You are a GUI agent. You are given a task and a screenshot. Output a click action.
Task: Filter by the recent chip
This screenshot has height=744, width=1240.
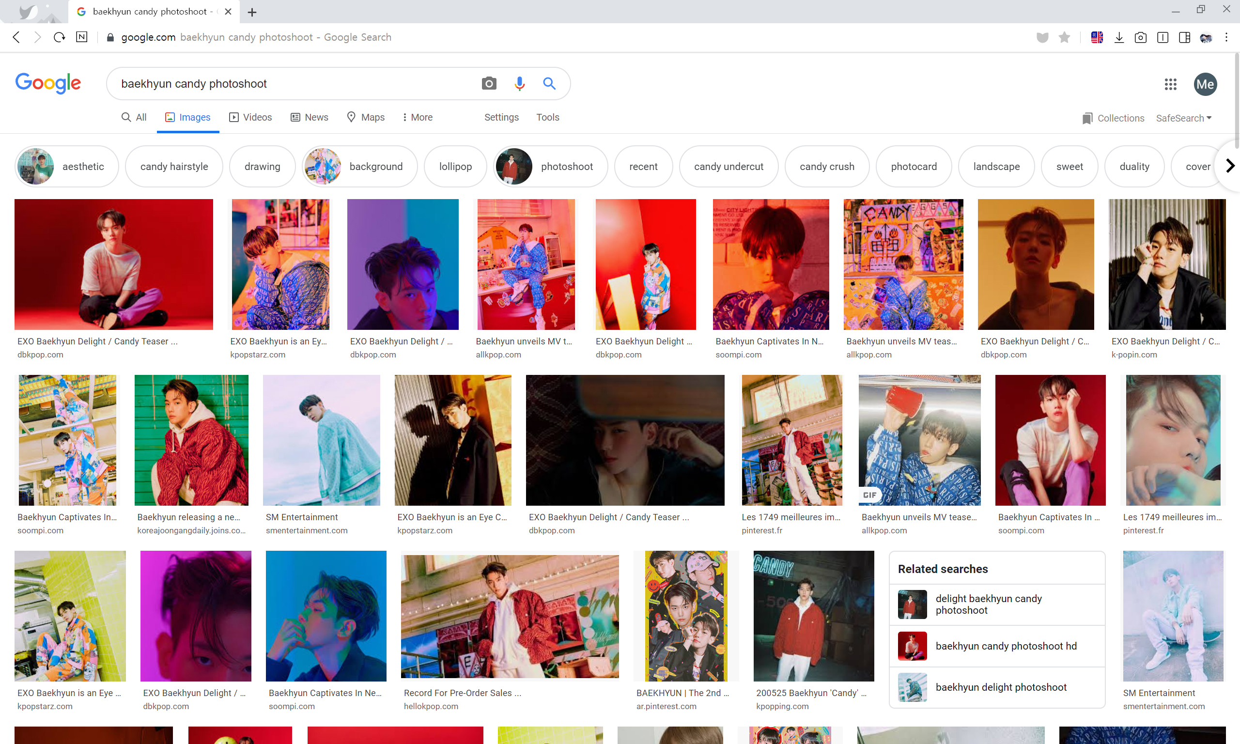tap(643, 167)
